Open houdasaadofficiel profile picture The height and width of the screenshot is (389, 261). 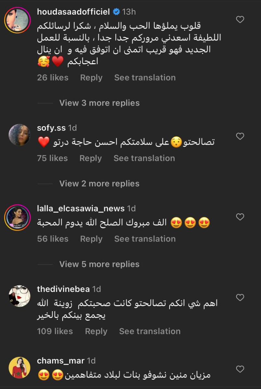[17, 20]
